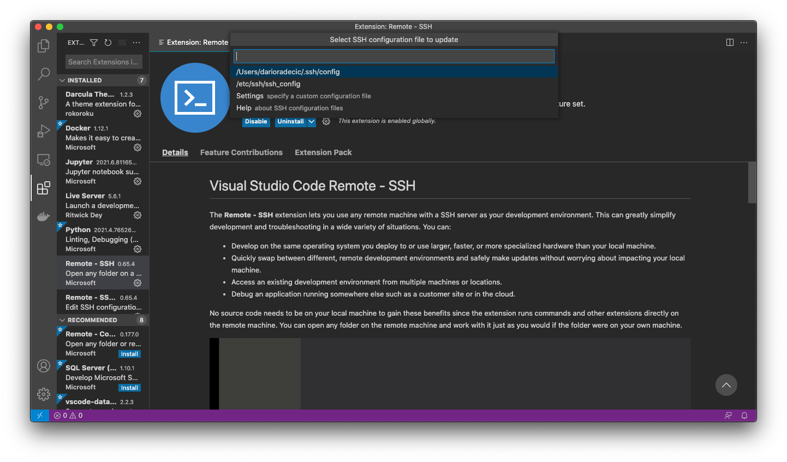The width and height of the screenshot is (787, 462).
Task: Click the split editor right icon
Action: click(730, 43)
